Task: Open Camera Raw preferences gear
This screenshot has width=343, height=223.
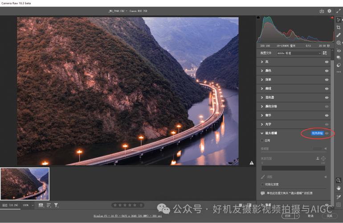Action: coord(329,11)
